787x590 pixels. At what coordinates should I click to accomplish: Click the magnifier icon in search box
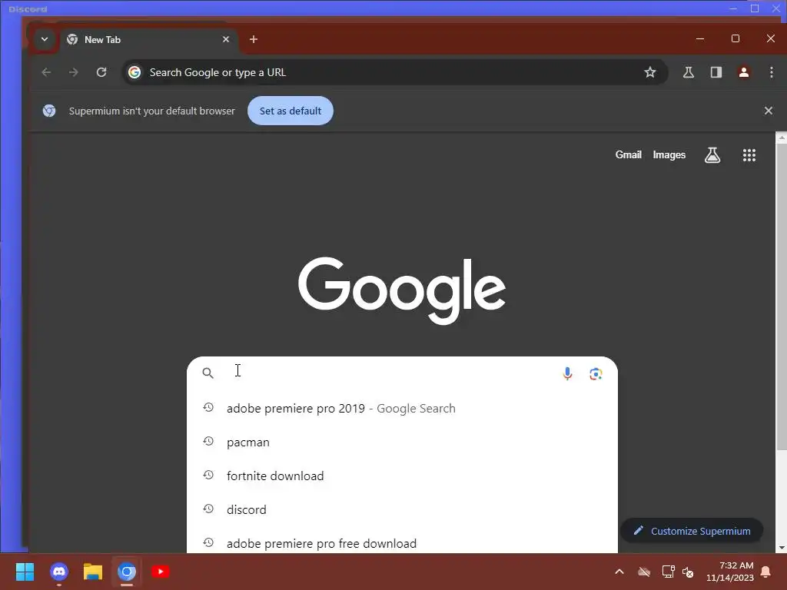point(208,373)
